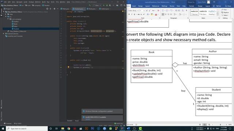Toggle Bold in Word ribbon
Screen dimensions: 234x131
tap(129, 15)
